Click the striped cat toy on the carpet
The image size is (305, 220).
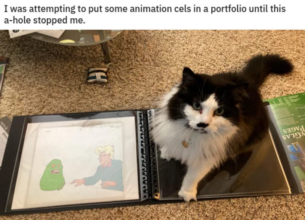(98, 75)
